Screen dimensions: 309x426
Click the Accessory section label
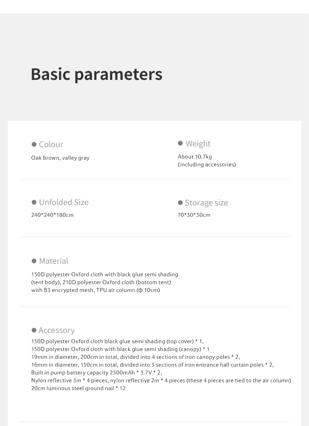coord(57,330)
